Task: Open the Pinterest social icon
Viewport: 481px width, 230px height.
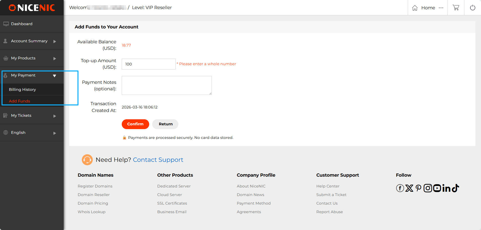Action: (418, 188)
